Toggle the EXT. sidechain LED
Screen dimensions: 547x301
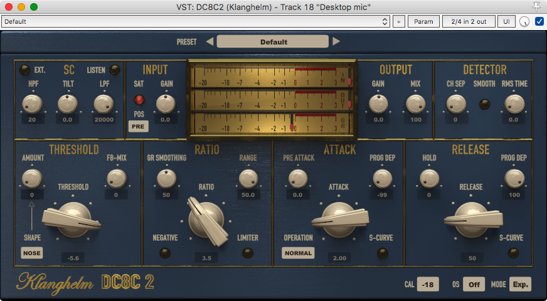tap(24, 70)
